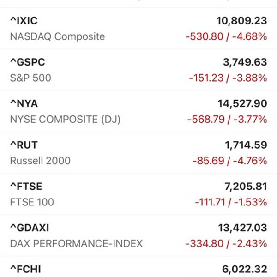The image size is (277, 277).
Task: Open the ^NYA ticker symbol
Action: click(24, 103)
